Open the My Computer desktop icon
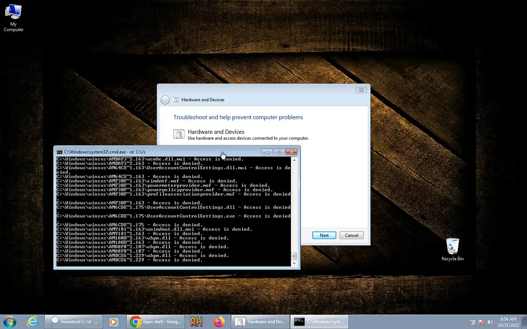This screenshot has width=527, height=329. (14, 18)
